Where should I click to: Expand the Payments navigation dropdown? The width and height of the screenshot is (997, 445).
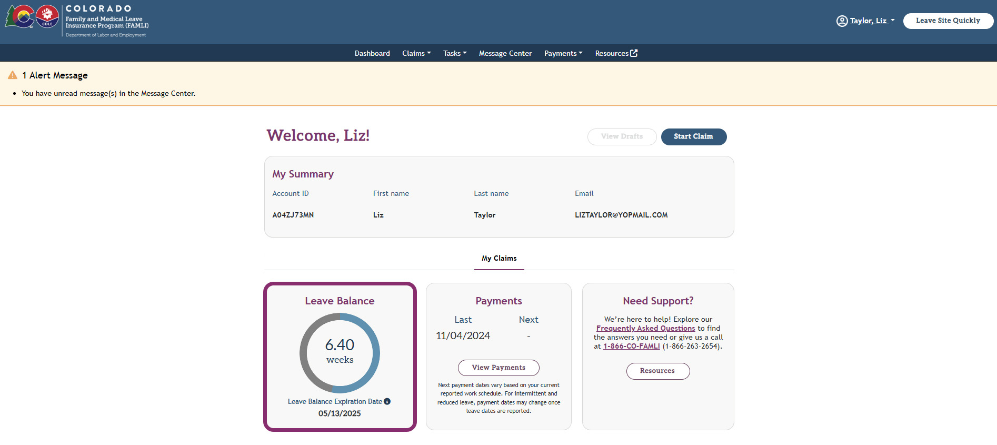click(x=563, y=53)
